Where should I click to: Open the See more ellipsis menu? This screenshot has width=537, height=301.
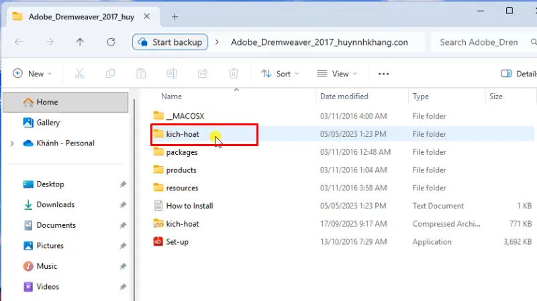(383, 74)
